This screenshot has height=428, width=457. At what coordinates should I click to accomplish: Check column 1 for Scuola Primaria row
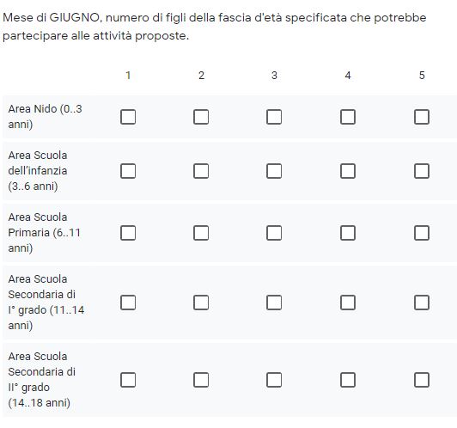(128, 233)
